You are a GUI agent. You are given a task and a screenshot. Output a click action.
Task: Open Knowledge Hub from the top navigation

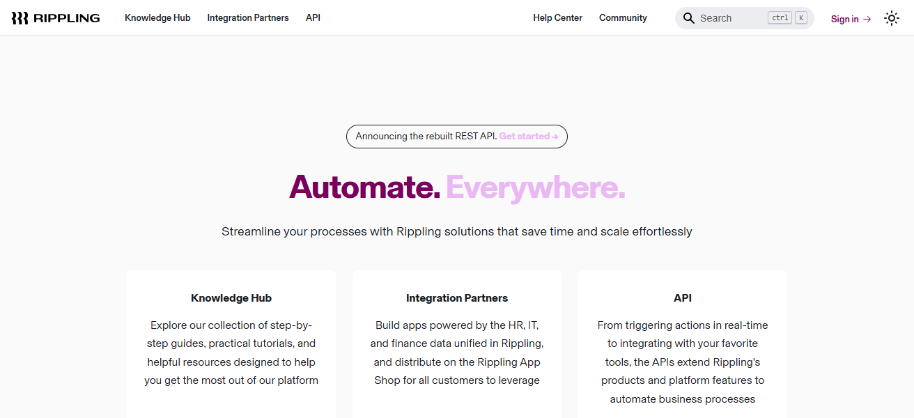point(157,17)
